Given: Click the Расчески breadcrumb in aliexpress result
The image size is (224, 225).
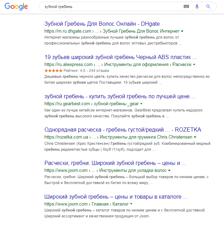Looking at the screenshot, I should pyautogui.click(x=182, y=65).
